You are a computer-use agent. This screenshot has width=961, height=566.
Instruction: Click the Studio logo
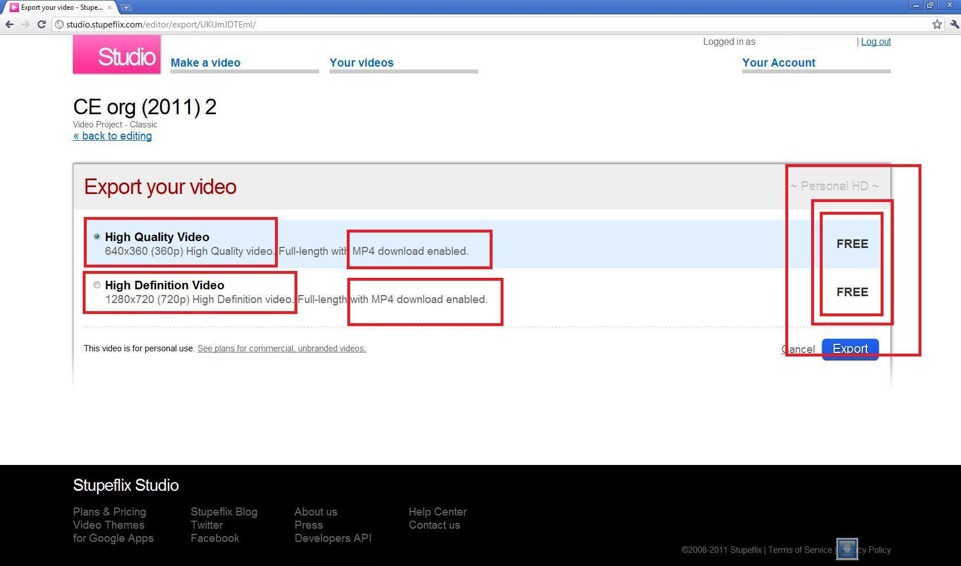coord(117,55)
